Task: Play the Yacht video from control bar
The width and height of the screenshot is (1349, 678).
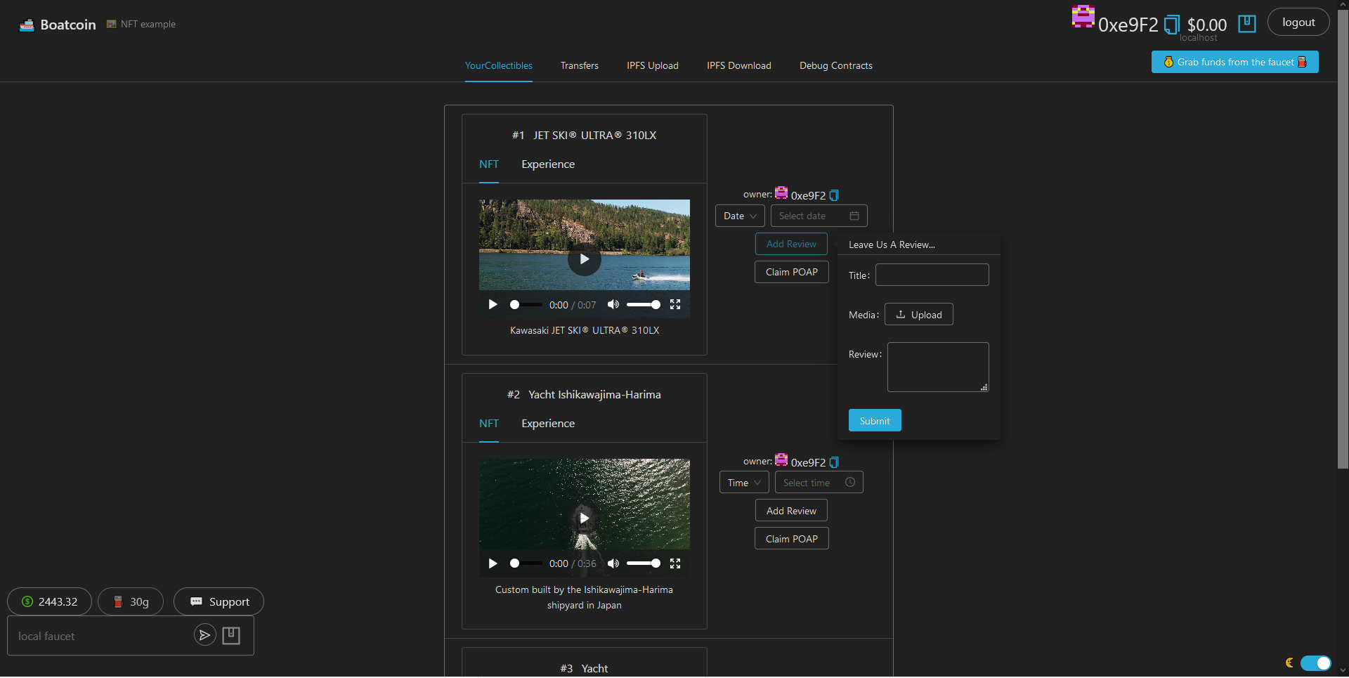Action: (493, 563)
